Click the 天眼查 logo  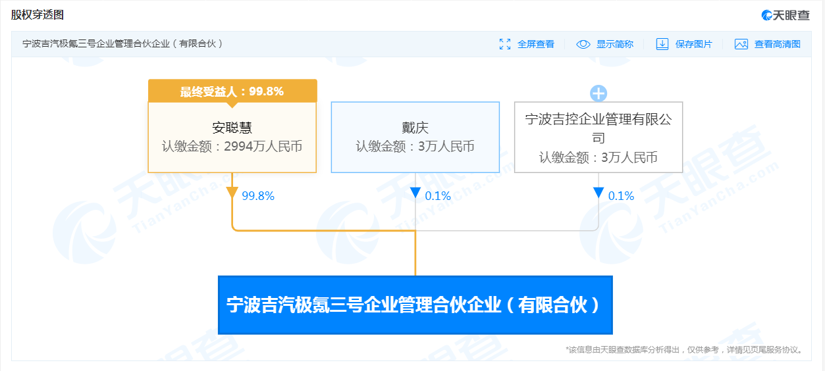785,15
